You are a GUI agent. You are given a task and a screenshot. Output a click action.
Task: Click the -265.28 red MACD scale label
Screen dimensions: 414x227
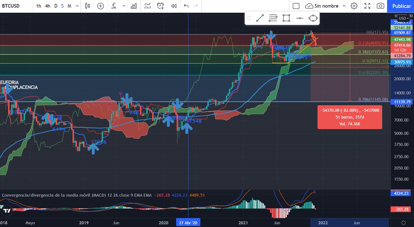pyautogui.click(x=402, y=209)
